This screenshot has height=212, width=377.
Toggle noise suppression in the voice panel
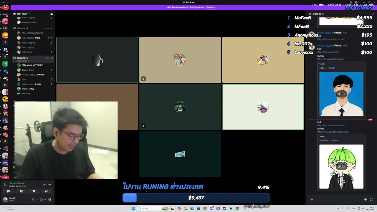click(x=44, y=185)
